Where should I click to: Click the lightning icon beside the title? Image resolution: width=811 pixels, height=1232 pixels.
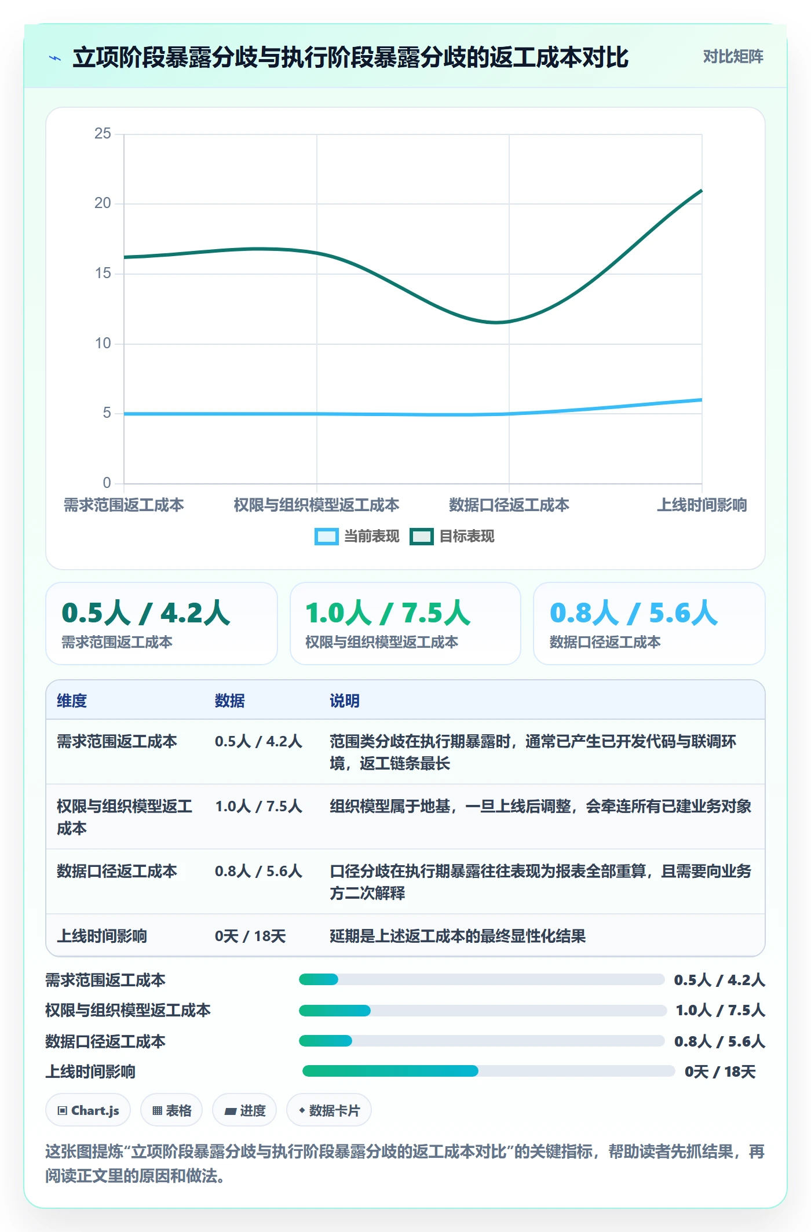(55, 58)
